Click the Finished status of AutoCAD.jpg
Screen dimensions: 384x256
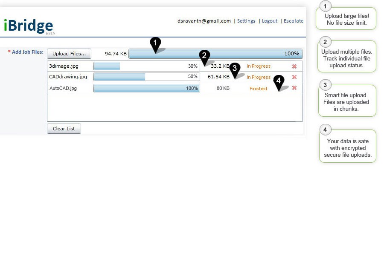point(258,88)
